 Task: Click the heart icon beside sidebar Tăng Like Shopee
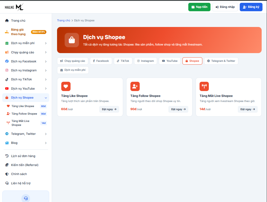pos(8,106)
